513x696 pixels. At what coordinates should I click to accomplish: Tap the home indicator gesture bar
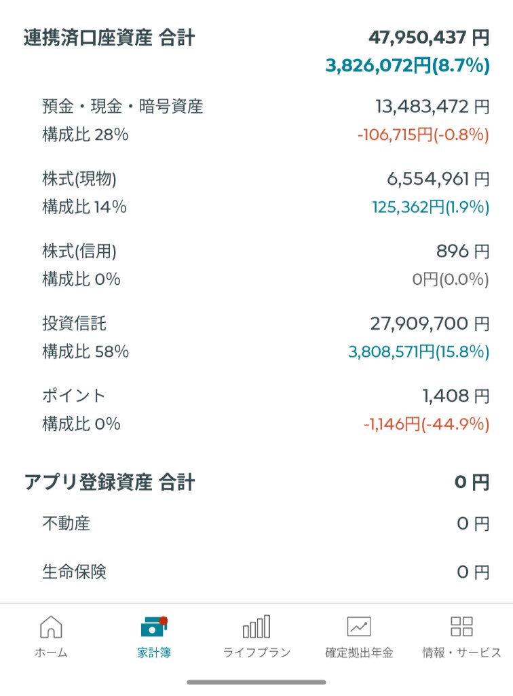click(256, 682)
